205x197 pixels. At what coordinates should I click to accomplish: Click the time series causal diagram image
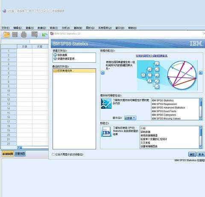pos(167,75)
